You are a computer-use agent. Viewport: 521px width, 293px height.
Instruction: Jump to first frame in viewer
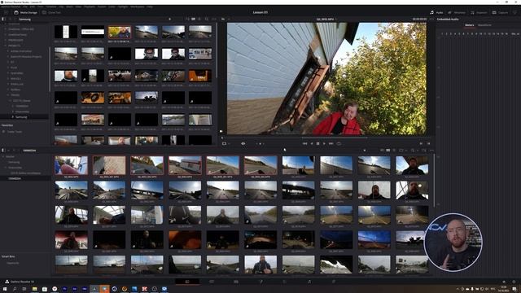click(304, 143)
